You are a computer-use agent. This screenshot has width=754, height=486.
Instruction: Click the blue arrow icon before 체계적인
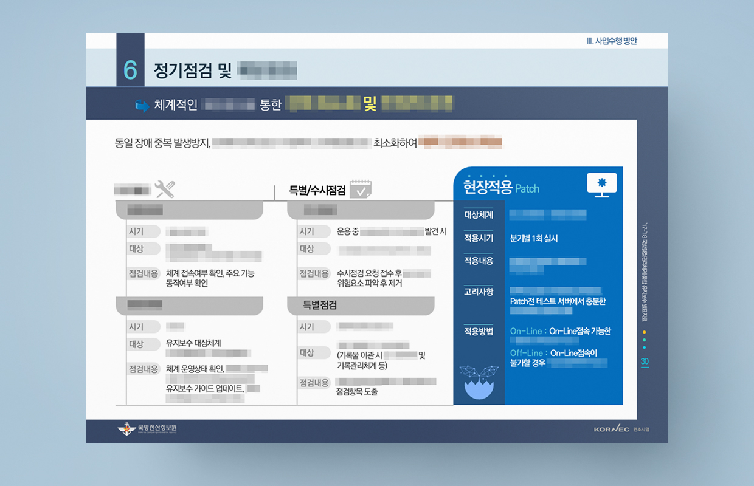click(x=142, y=105)
